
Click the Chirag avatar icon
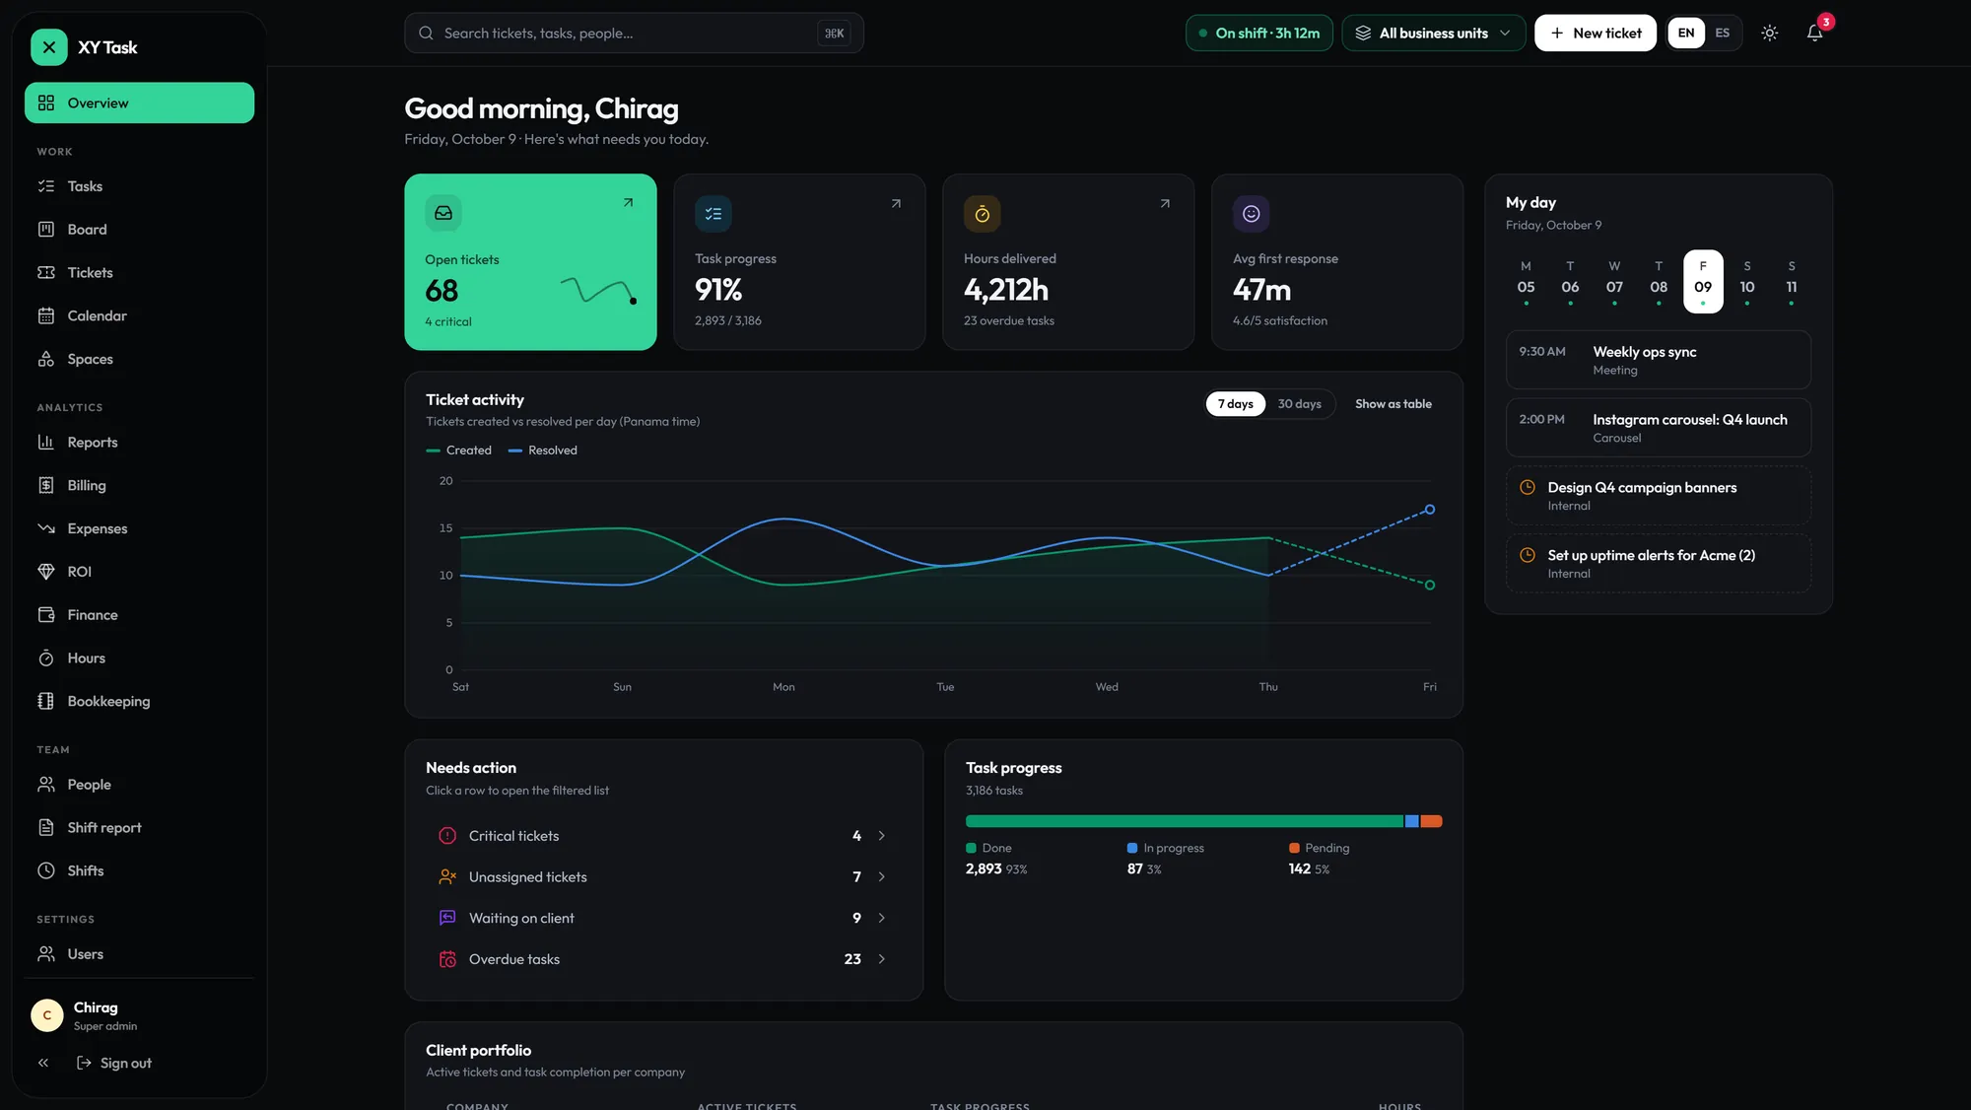pyautogui.click(x=47, y=1014)
